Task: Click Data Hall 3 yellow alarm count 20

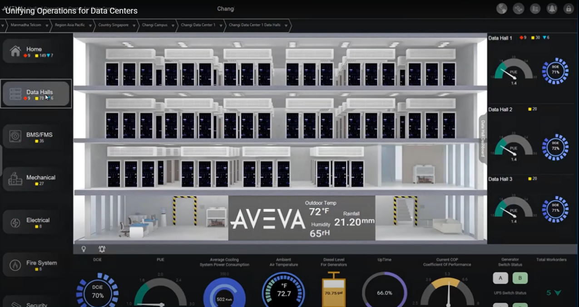Action: pyautogui.click(x=533, y=179)
